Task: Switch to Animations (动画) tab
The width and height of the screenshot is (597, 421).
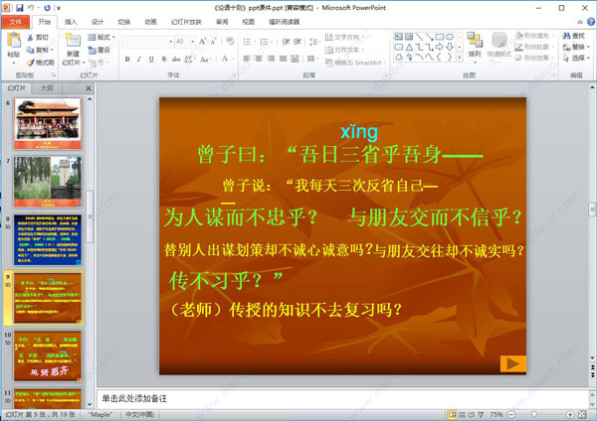Action: (x=150, y=22)
